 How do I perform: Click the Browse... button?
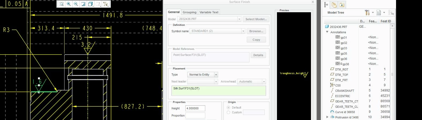click(256, 31)
